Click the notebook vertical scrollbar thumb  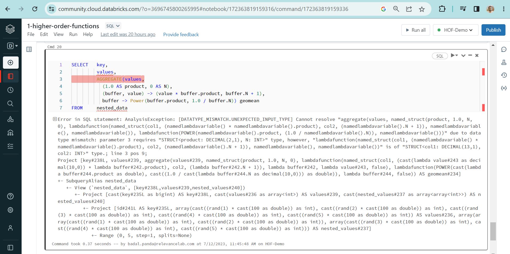click(493, 231)
